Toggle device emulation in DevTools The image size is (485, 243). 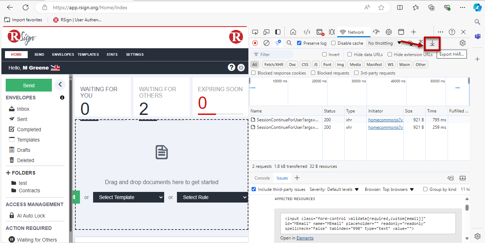pyautogui.click(x=266, y=32)
